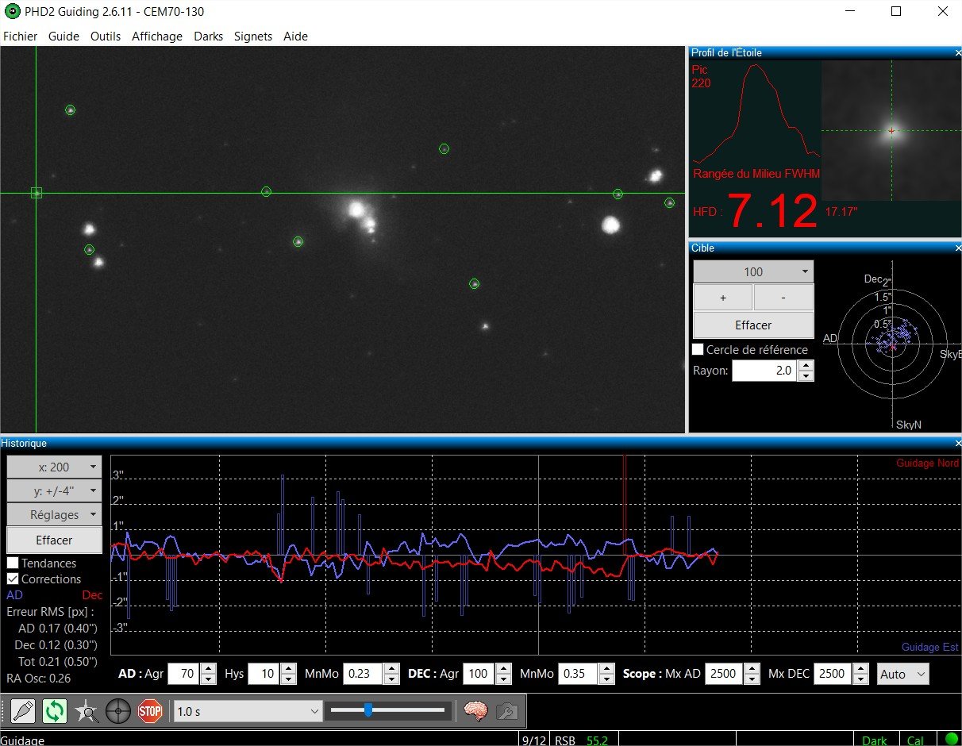Click the Réglages button in Historique panel

[53, 514]
